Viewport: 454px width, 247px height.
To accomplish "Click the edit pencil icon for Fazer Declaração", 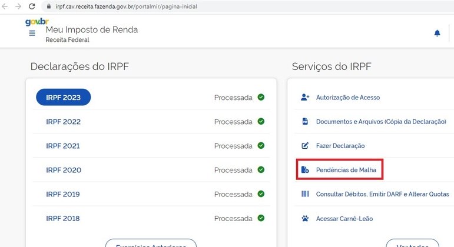I will 305,145.
